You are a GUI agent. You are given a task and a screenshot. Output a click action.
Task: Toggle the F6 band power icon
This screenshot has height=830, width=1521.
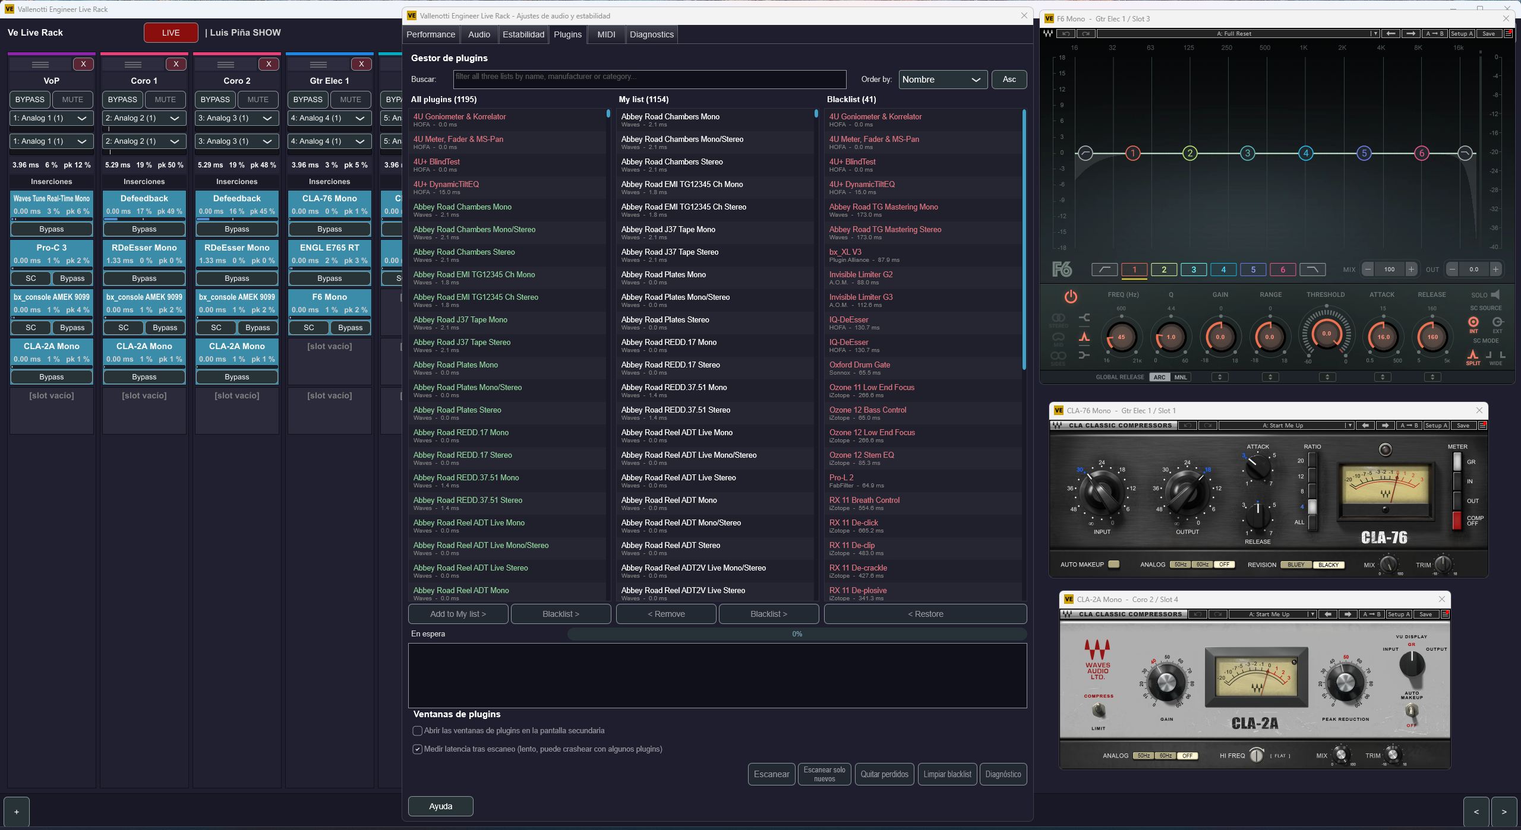point(1070,296)
